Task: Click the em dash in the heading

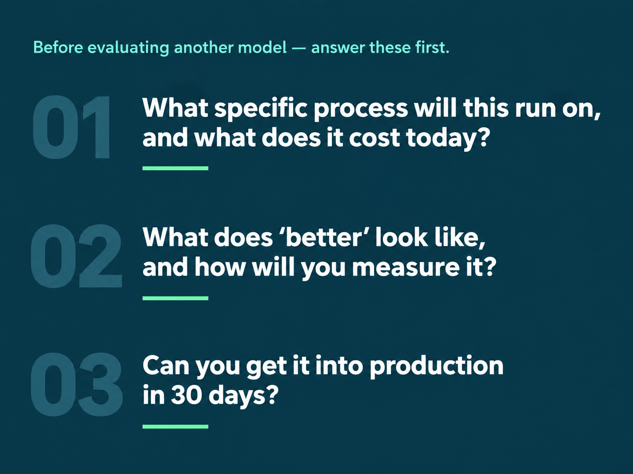Action: coord(299,48)
